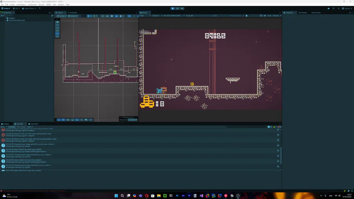354x199 pixels.
Task: Click the Step frame button in the toolbar
Action: pyautogui.click(x=182, y=8)
